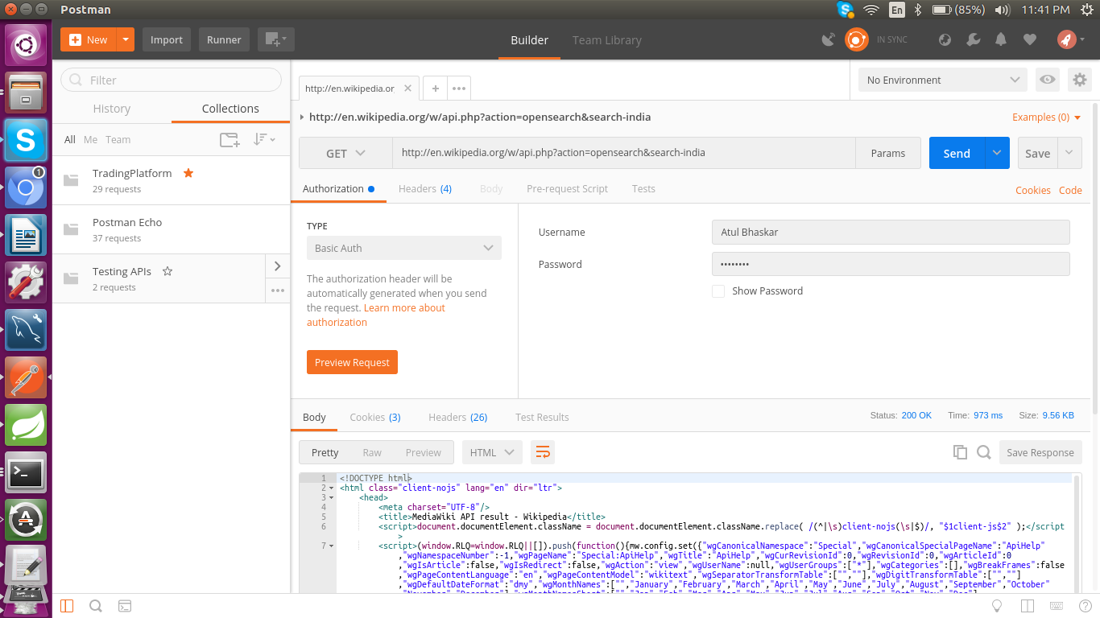
Task: Toggle the sidebar icon in status bar
Action: coord(67,606)
